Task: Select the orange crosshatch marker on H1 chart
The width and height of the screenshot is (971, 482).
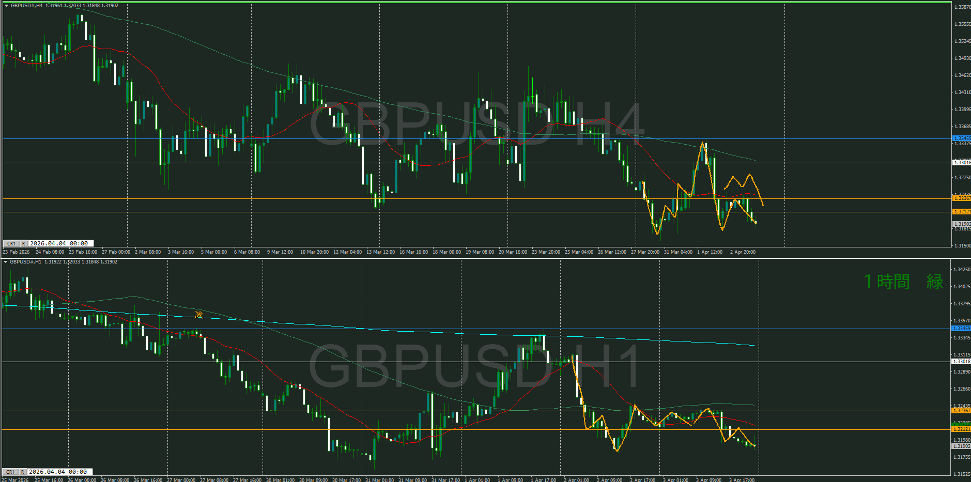Action: 199,314
